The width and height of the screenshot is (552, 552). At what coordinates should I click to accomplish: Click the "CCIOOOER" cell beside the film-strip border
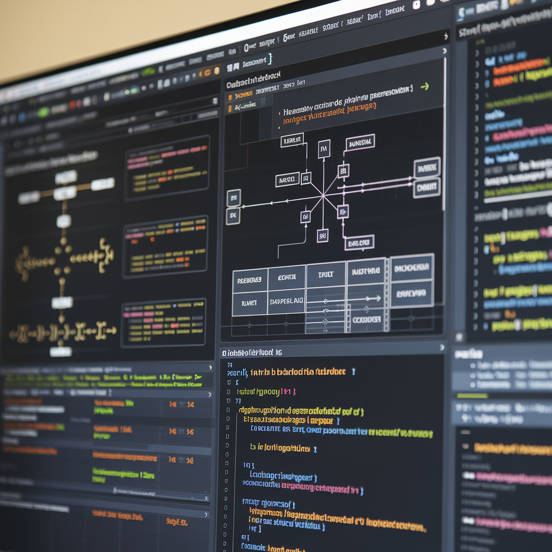coord(367,319)
